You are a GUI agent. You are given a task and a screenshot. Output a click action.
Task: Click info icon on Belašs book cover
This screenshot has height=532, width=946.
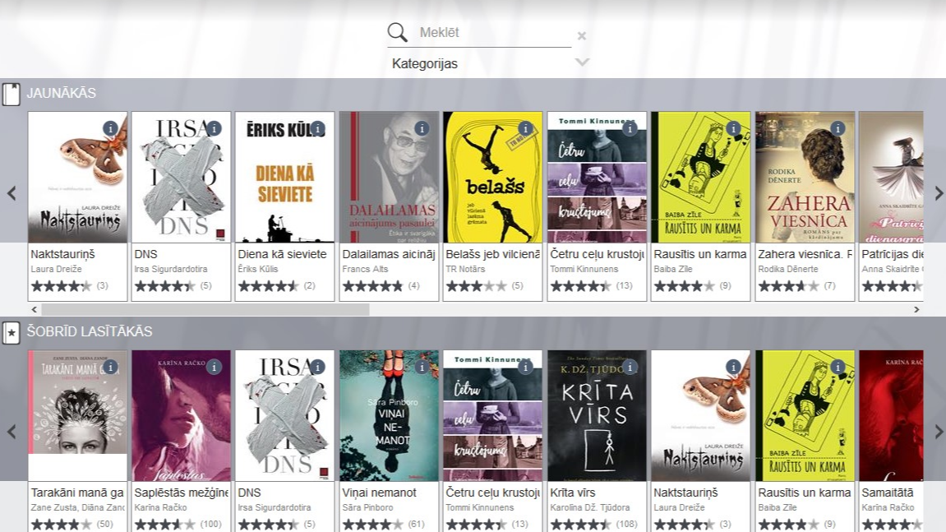tap(526, 129)
